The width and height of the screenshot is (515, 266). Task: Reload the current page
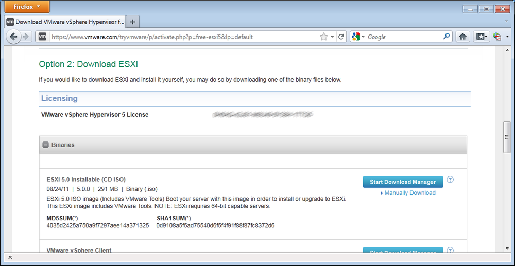click(x=341, y=37)
